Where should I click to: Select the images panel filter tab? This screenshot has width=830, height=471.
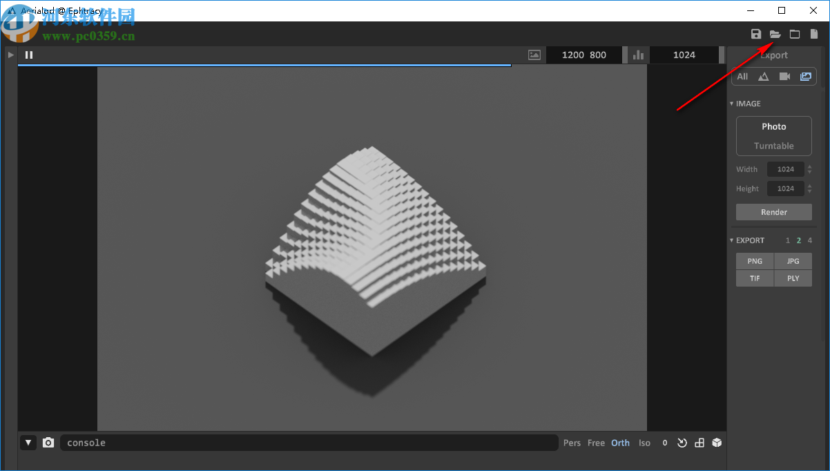click(806, 77)
